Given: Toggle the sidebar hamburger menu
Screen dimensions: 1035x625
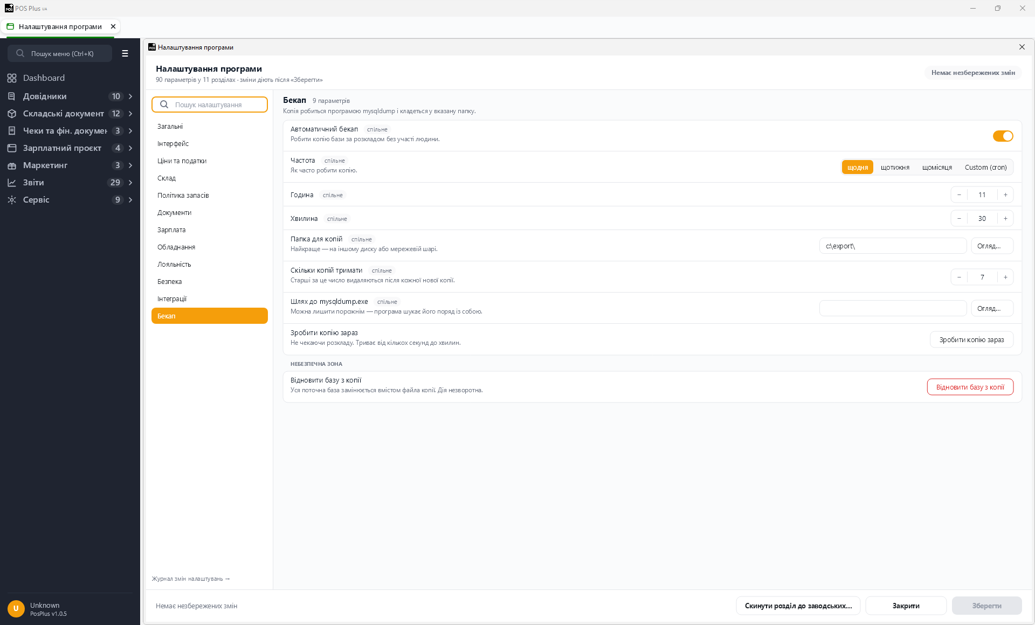Looking at the screenshot, I should tap(125, 53).
